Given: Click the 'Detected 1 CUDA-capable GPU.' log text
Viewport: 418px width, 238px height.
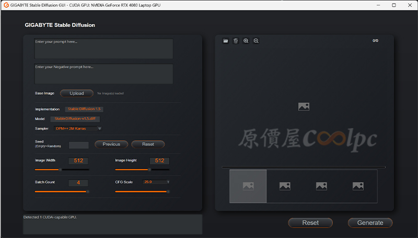Looking at the screenshot, I should click(x=50, y=217).
